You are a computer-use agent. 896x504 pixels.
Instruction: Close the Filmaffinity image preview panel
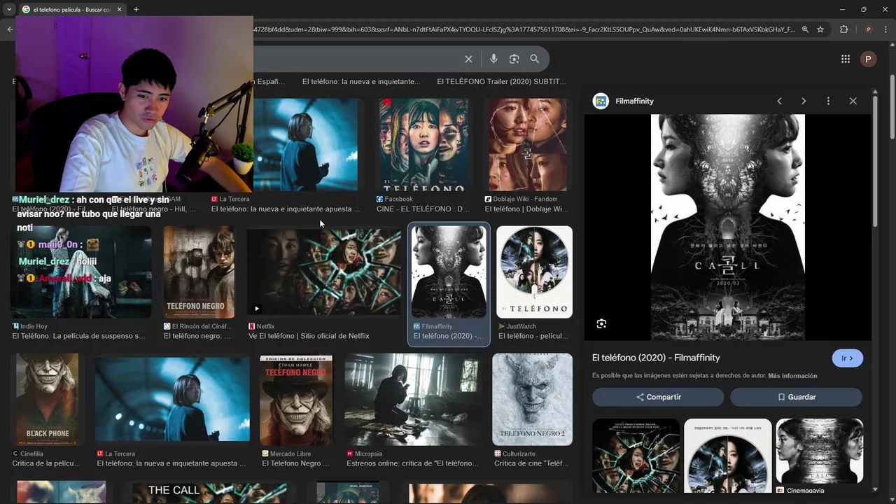(x=853, y=101)
